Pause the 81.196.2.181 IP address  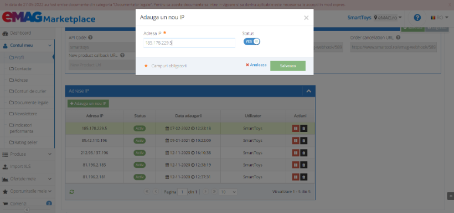[295, 177]
